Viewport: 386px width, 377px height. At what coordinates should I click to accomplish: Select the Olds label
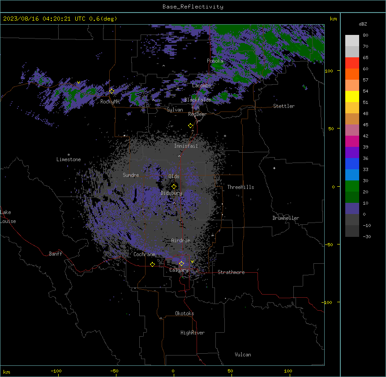coord(174,176)
